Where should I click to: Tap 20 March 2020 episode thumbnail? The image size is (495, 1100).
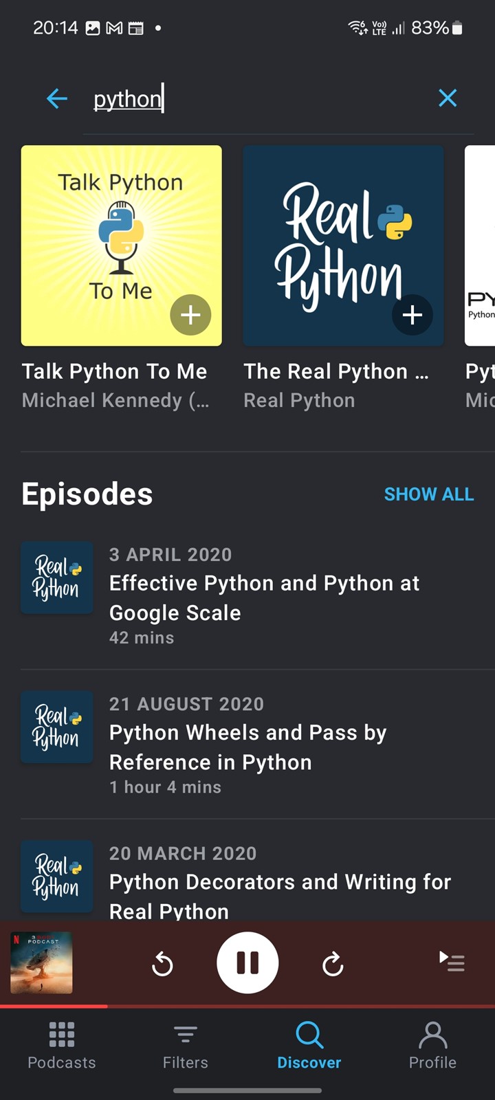click(x=57, y=876)
